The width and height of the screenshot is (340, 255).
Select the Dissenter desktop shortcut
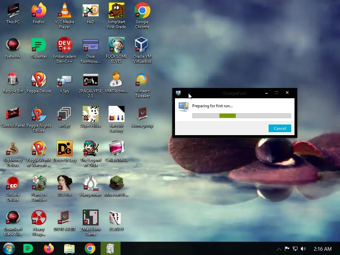click(x=39, y=48)
